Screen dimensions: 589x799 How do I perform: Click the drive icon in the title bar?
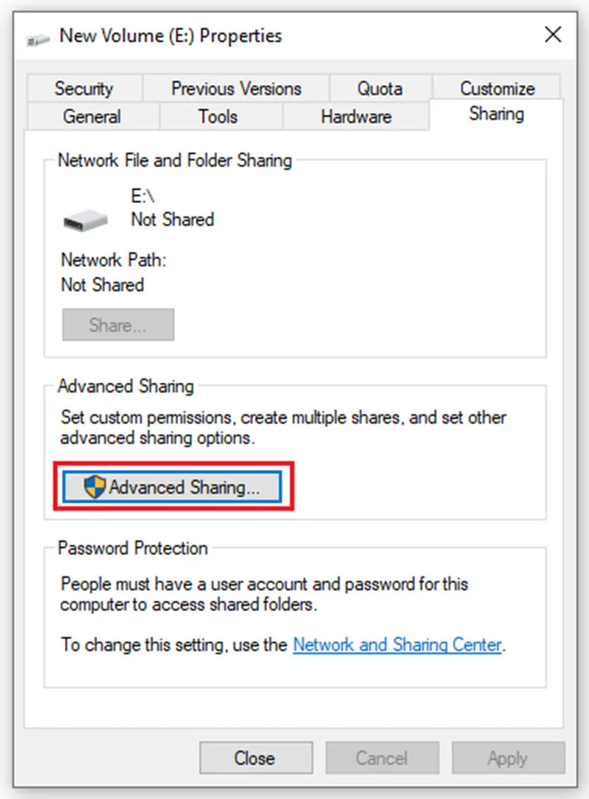pyautogui.click(x=38, y=39)
